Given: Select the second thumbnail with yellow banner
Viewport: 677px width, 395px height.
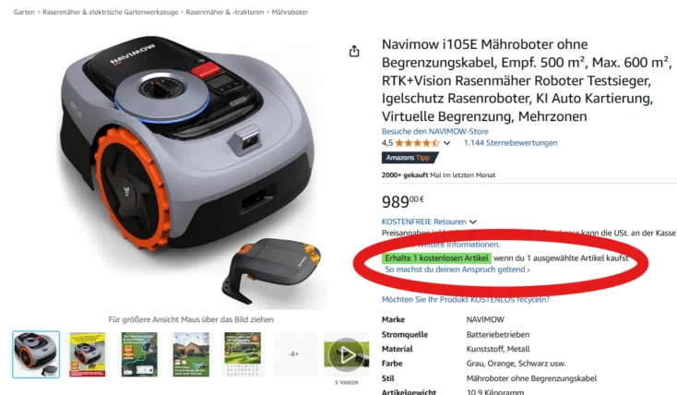Looking at the screenshot, I should click(x=88, y=354).
